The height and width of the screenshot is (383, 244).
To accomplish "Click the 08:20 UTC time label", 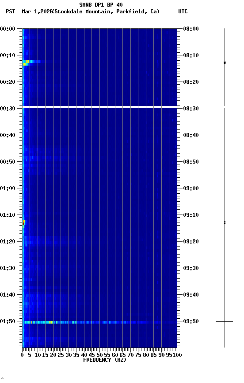I will [x=191, y=82].
